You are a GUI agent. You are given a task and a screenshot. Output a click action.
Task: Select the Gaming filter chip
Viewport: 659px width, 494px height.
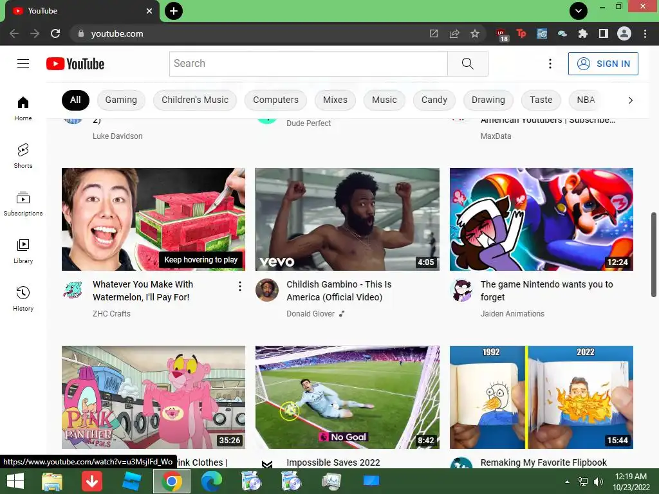click(121, 100)
